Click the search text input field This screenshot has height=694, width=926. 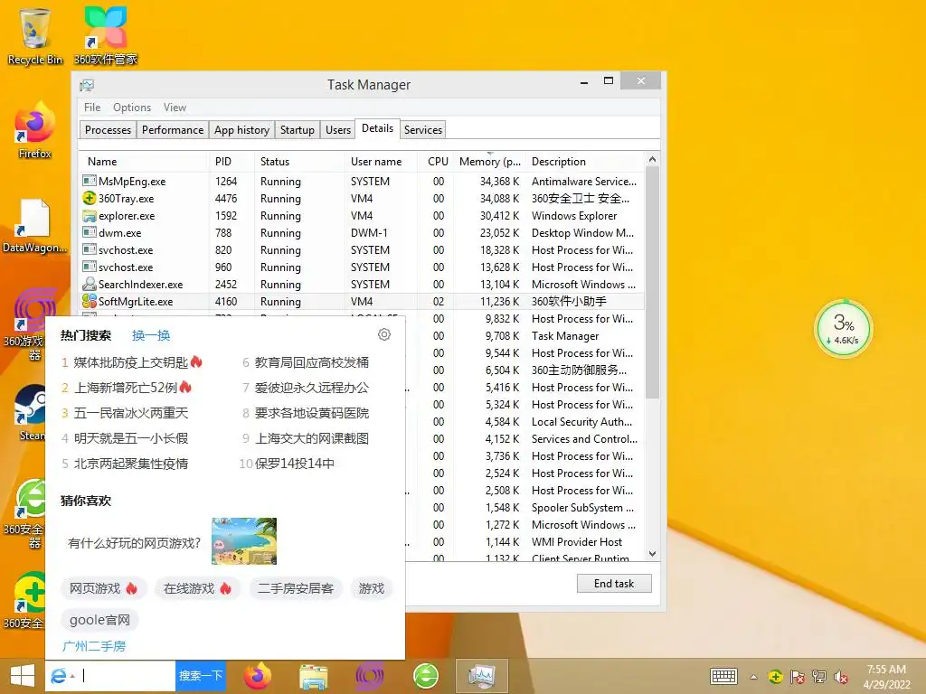click(x=128, y=676)
